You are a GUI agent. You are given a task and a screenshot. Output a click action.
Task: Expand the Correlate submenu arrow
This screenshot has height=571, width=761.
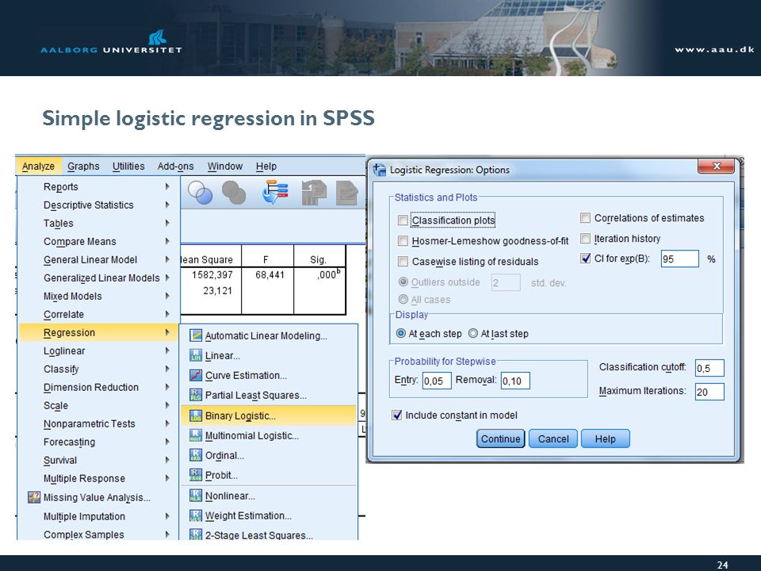tap(167, 314)
